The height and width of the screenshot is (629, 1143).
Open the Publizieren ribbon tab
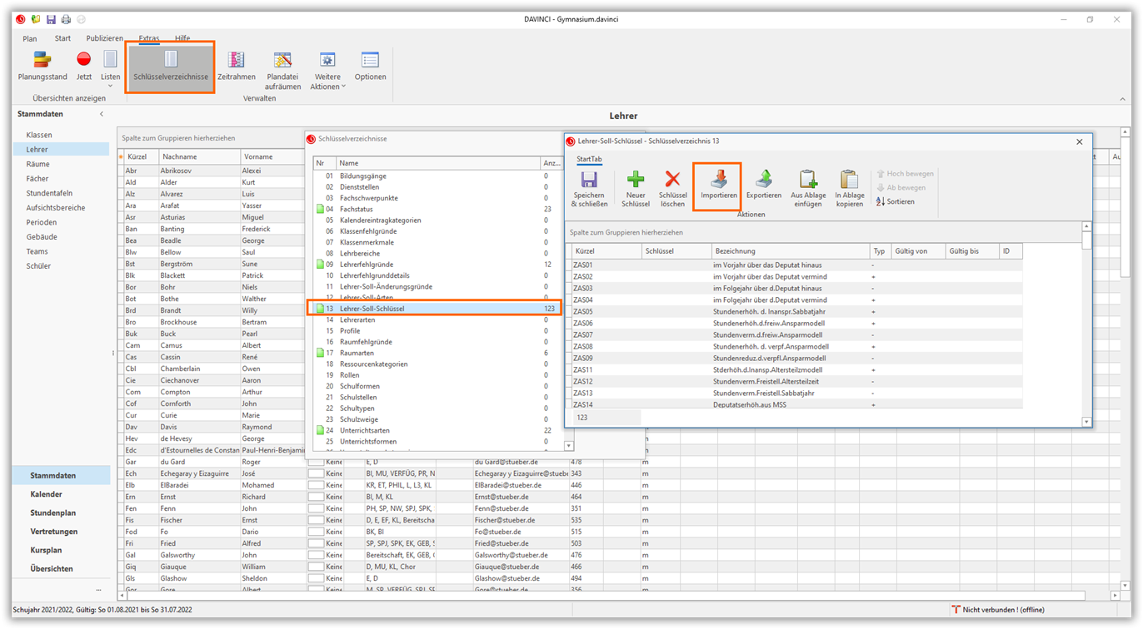(104, 38)
